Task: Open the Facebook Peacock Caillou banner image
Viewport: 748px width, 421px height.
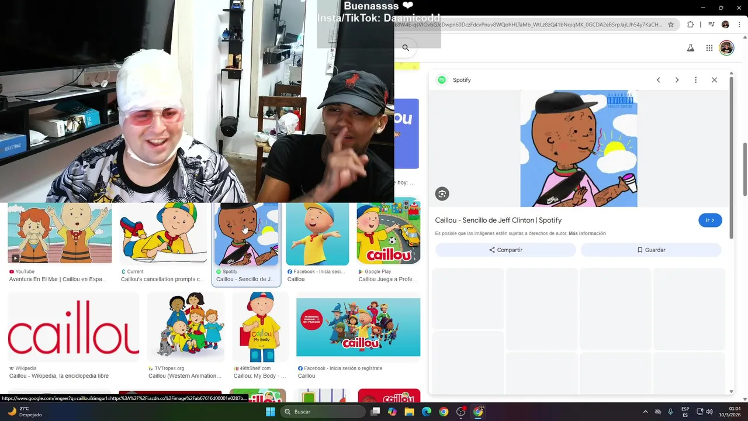Action: [x=358, y=327]
